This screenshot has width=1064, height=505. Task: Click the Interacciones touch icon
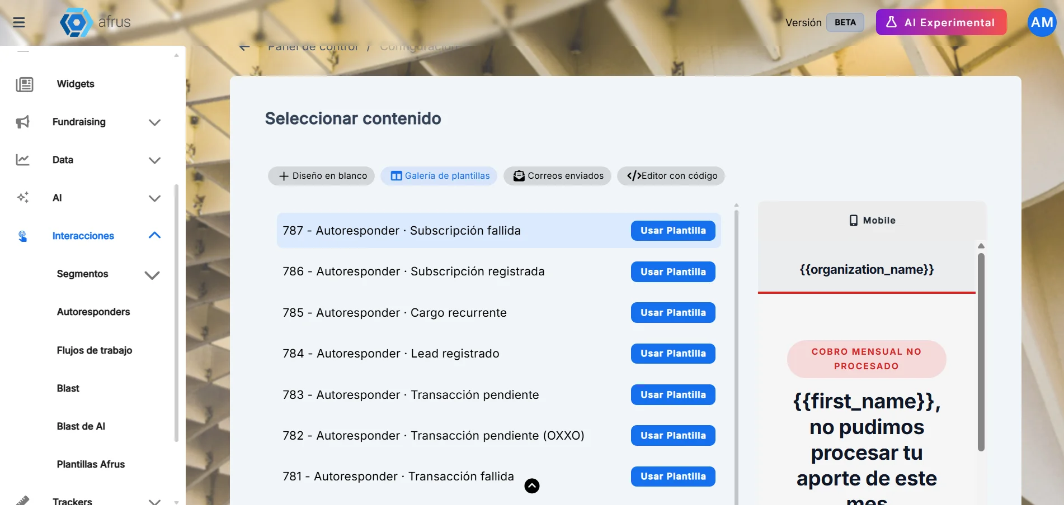click(x=22, y=236)
